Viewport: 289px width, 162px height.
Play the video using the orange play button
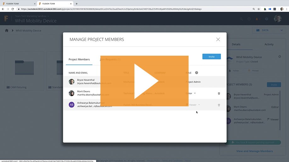[144, 81]
